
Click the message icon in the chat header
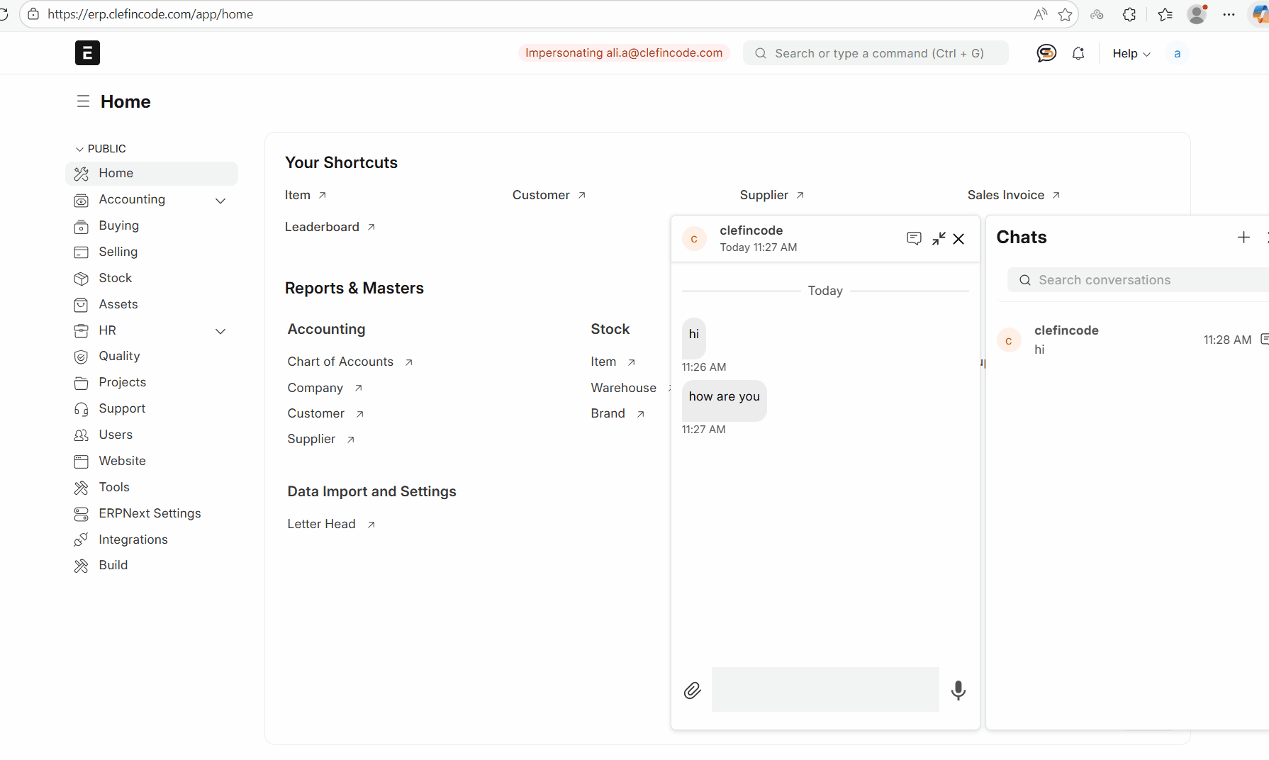(x=914, y=238)
